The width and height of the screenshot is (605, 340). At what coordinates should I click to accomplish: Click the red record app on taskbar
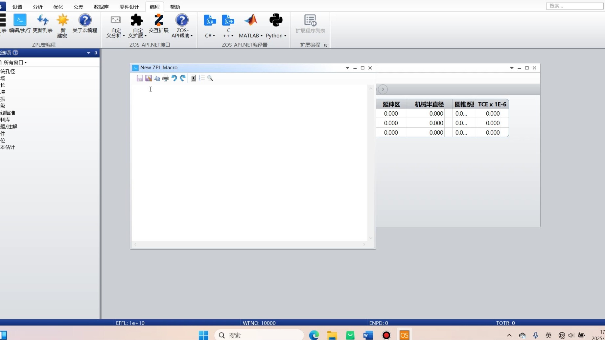tap(386, 335)
